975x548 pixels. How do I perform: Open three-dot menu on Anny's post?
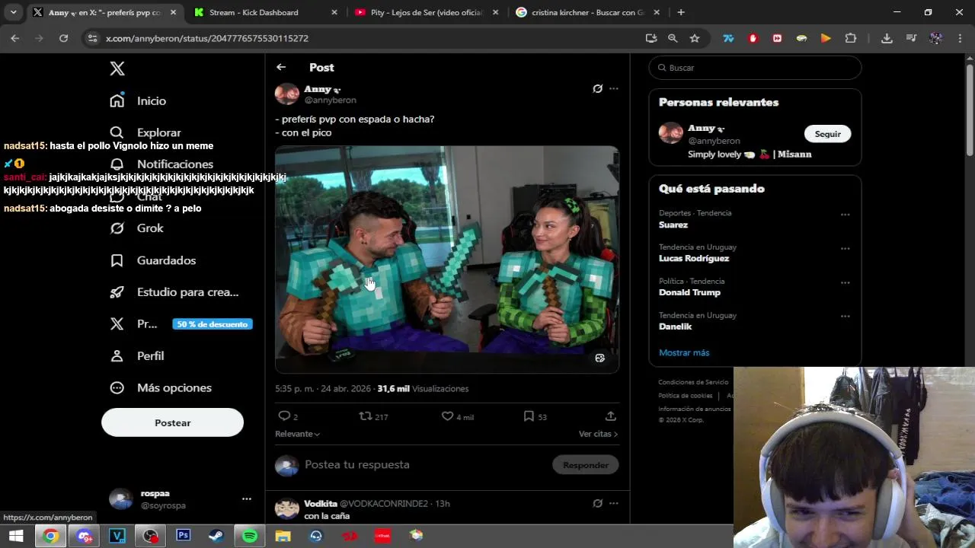tap(614, 88)
